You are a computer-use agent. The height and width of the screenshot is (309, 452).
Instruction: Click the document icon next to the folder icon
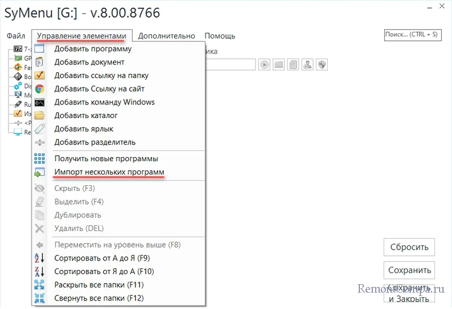tap(293, 65)
